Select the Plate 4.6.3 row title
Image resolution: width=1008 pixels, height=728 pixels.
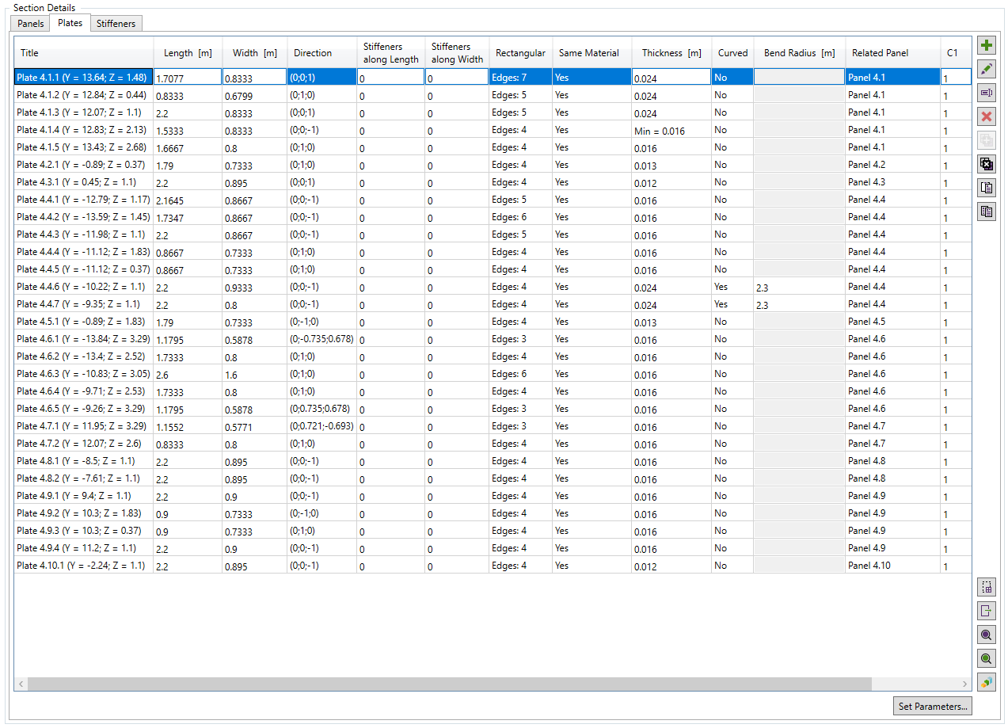pyautogui.click(x=82, y=374)
